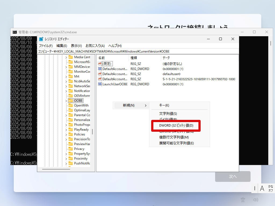Click the accessibility icon at bottom right
Screen dimensions: 275x206
coord(243,200)
